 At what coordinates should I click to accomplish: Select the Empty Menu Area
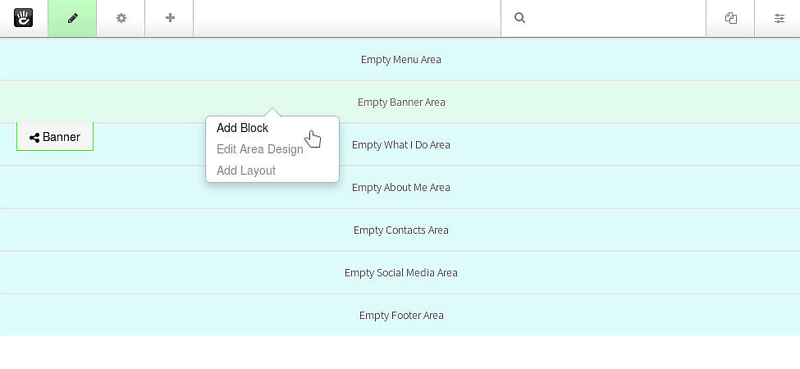(400, 59)
